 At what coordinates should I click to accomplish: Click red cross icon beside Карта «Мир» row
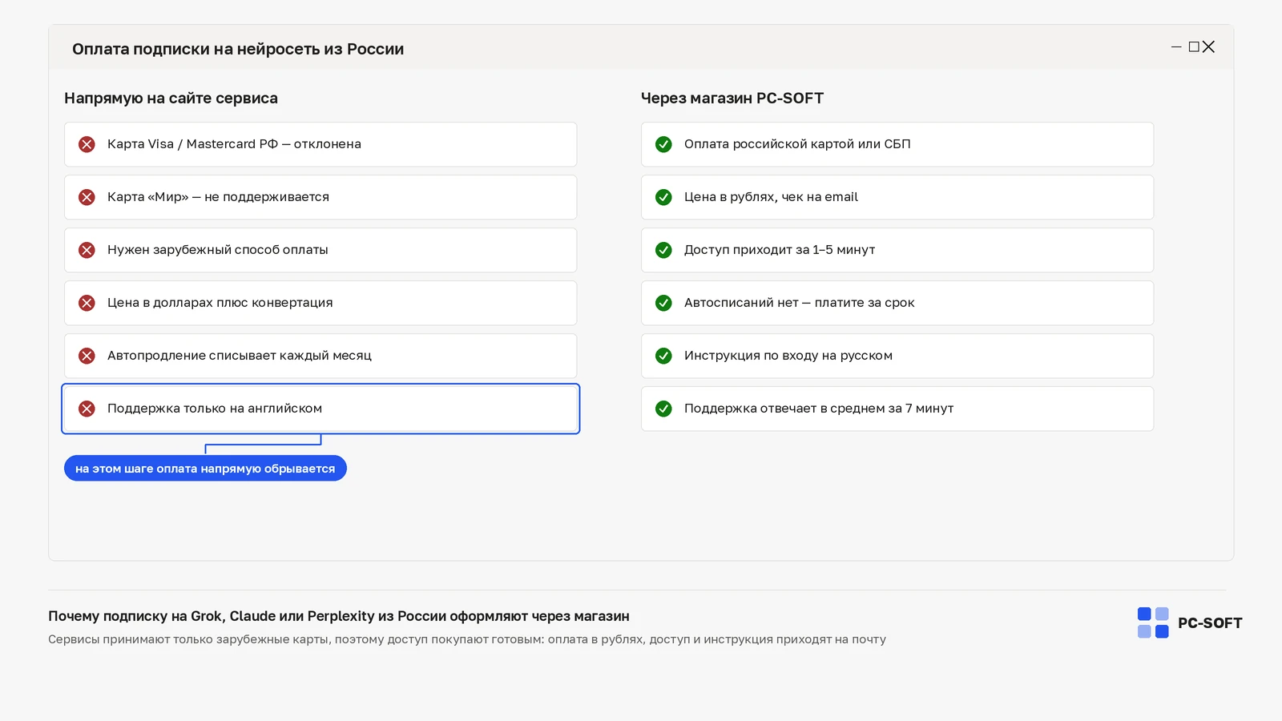click(x=87, y=197)
